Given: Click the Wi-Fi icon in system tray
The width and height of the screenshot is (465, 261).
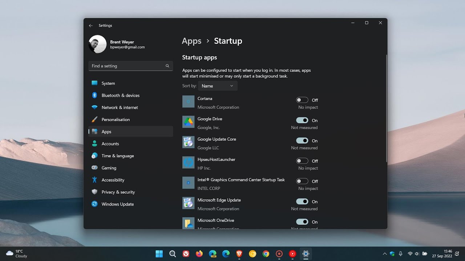Looking at the screenshot, I should (x=410, y=254).
